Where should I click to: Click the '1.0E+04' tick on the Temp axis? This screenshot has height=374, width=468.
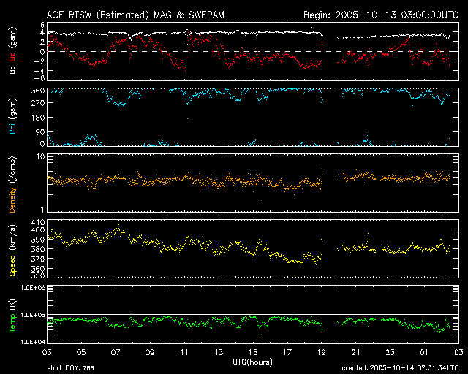coord(33,342)
